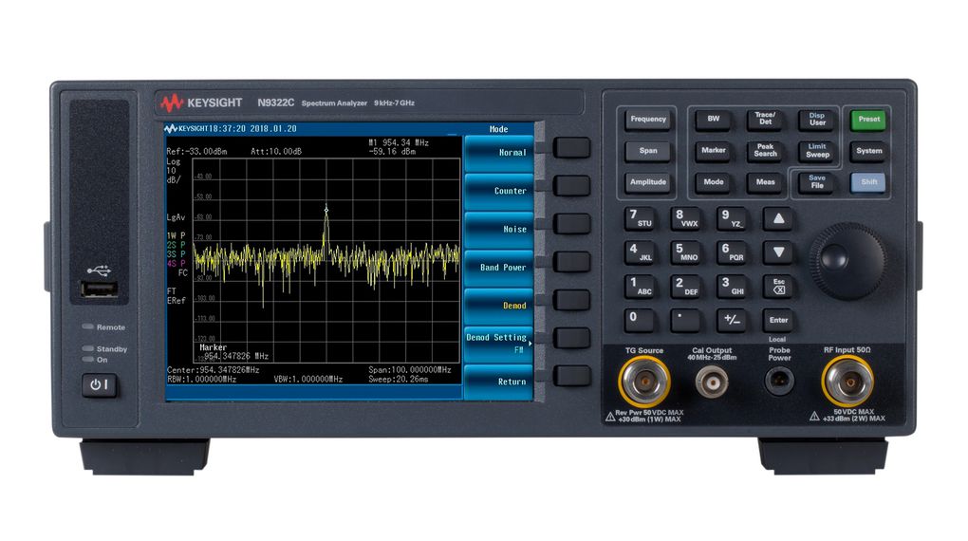Tap numeric key 1 ABC
The height and width of the screenshot is (541, 968).
(x=640, y=287)
